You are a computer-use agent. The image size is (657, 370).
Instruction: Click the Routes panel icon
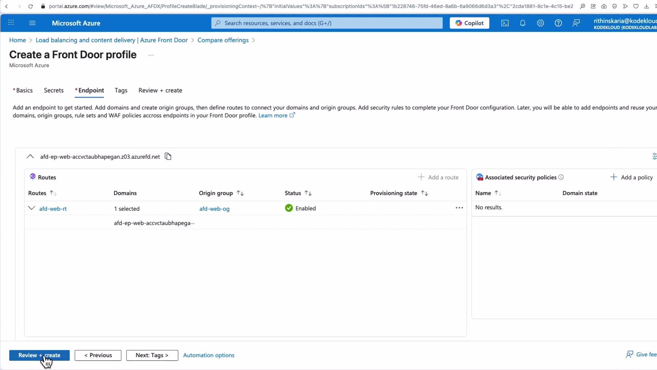[33, 177]
